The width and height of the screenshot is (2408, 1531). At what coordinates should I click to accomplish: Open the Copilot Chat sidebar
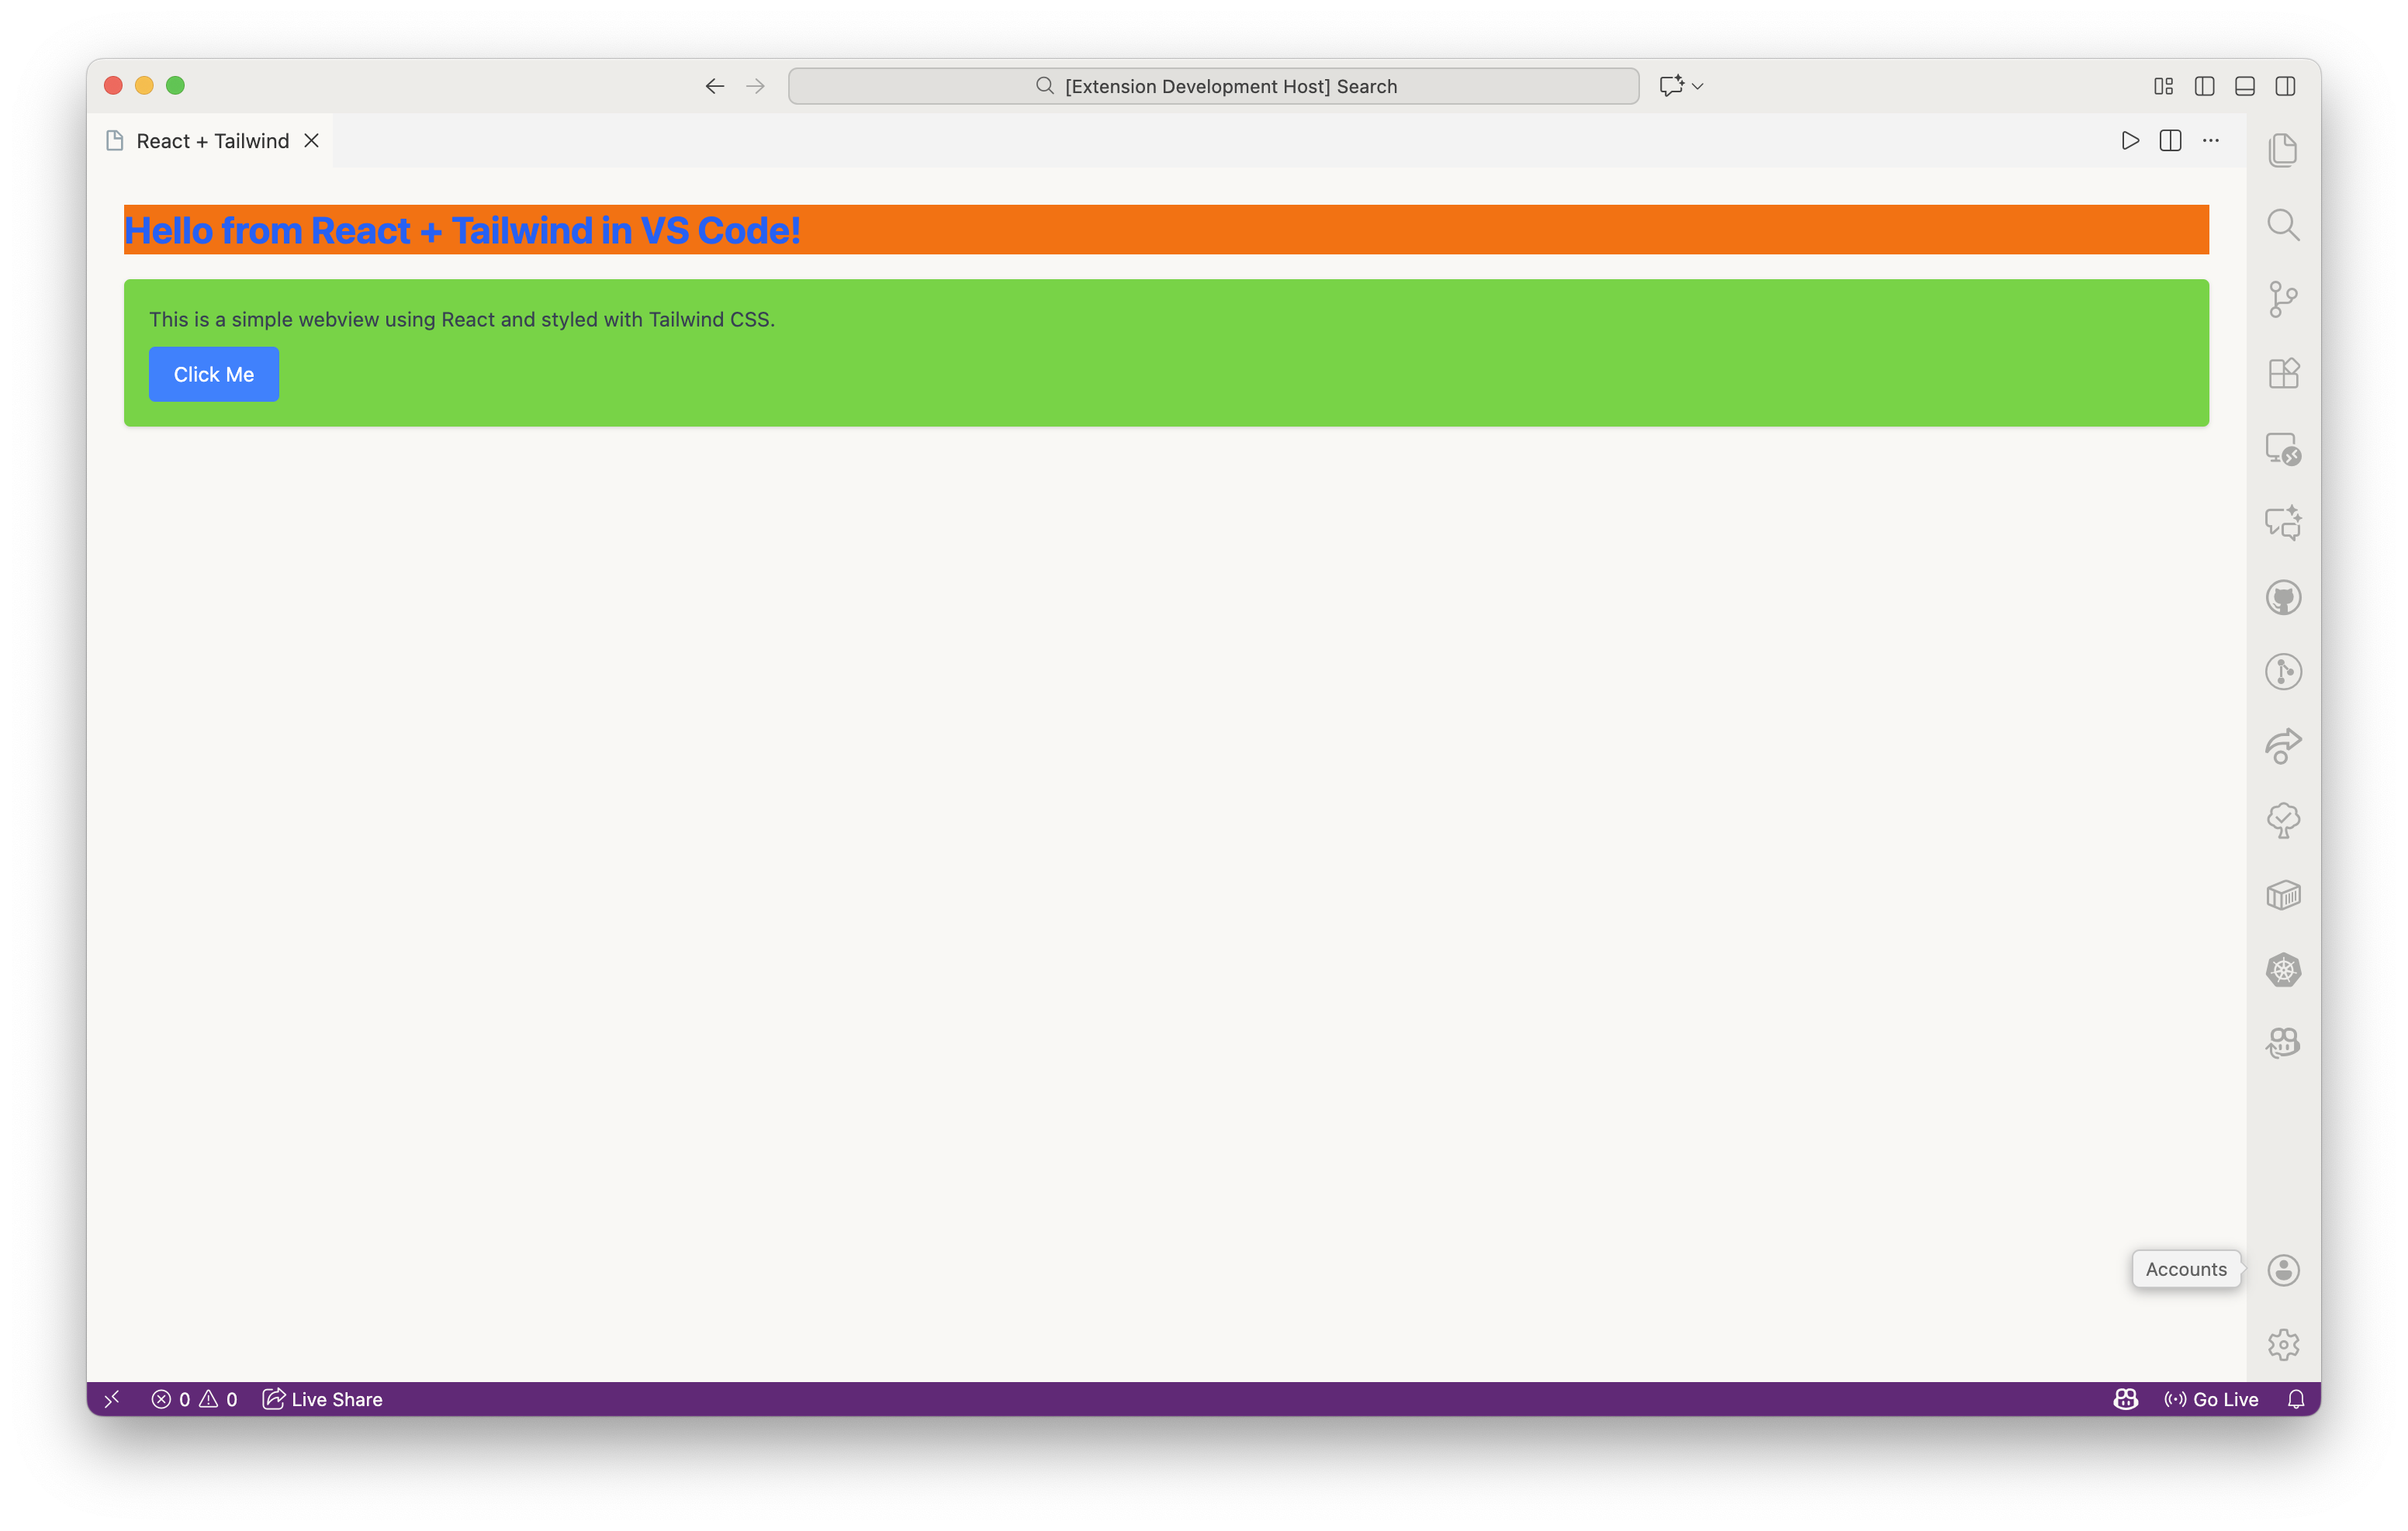2284,521
